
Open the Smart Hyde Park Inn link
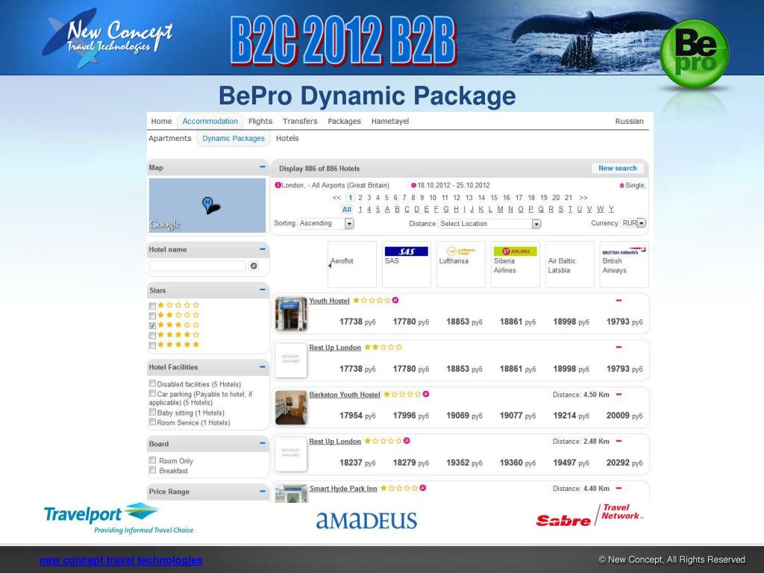[x=343, y=488]
